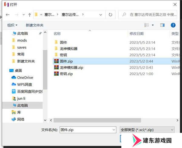The image size is (182, 148).
Task: Click horizontal scrollbar left arrow
Action: 51,120
